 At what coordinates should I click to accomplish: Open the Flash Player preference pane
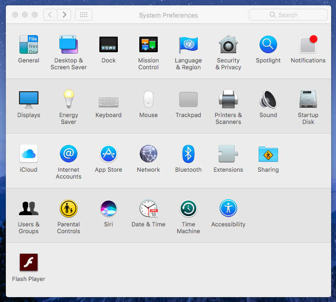click(29, 262)
